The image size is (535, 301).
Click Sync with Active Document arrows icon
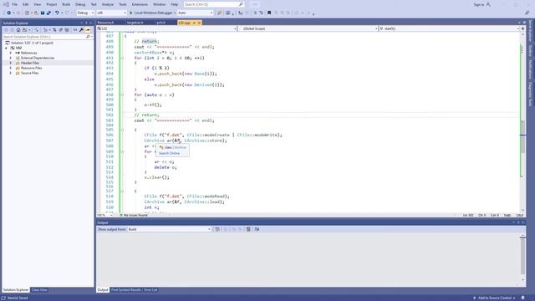tap(54, 30)
